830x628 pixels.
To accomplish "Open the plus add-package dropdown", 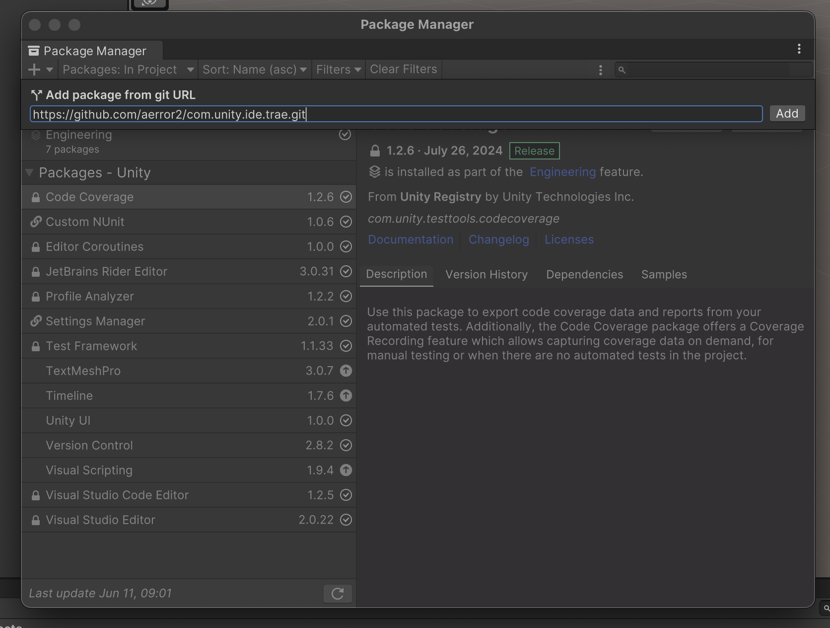I will [41, 70].
